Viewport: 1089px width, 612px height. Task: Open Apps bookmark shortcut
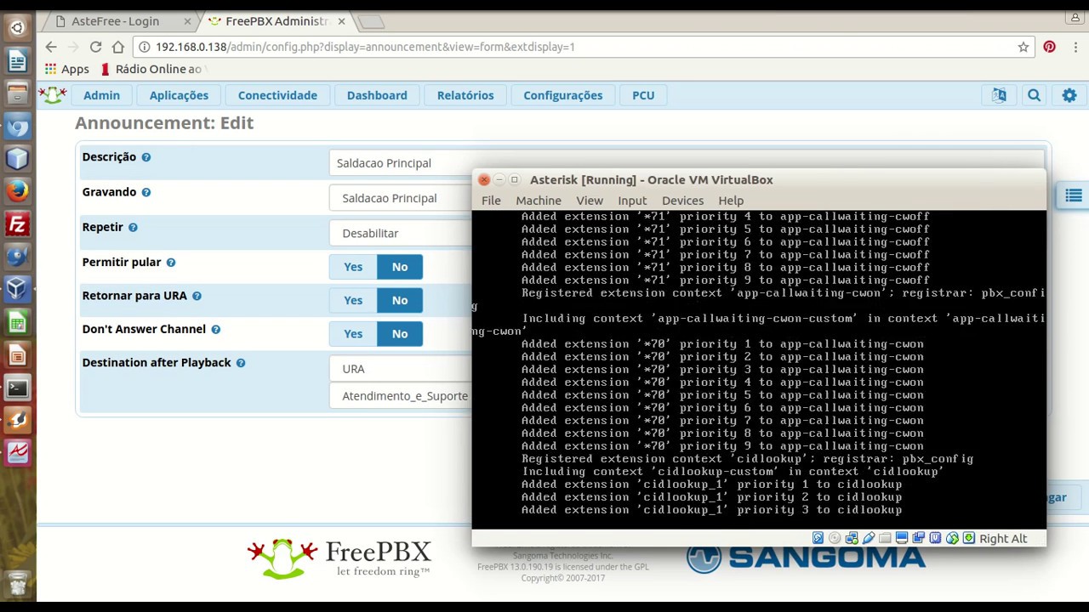point(67,69)
